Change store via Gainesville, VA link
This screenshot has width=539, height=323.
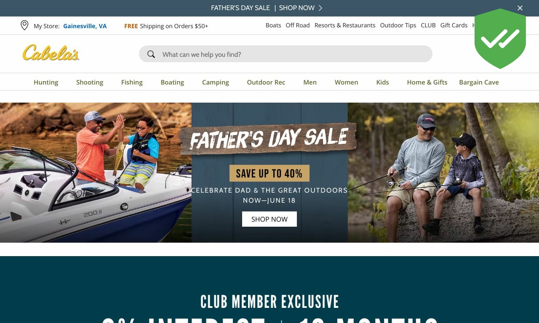85,26
